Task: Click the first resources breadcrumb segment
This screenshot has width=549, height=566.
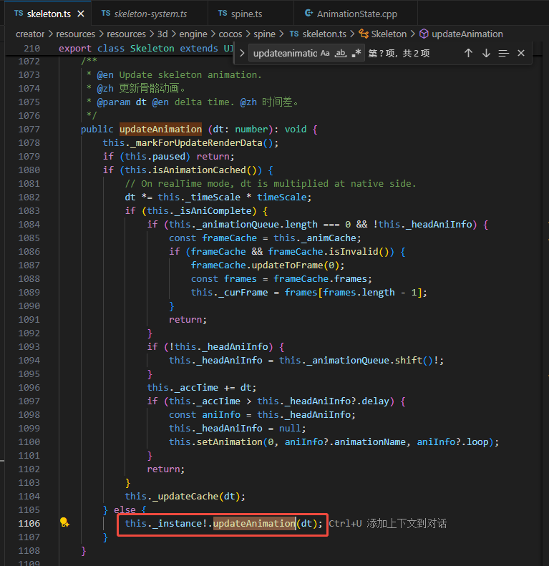Action: pos(75,34)
